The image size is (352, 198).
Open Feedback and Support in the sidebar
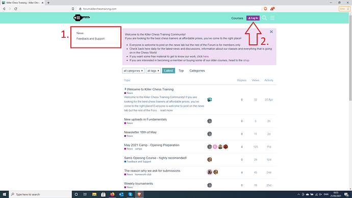pos(90,39)
